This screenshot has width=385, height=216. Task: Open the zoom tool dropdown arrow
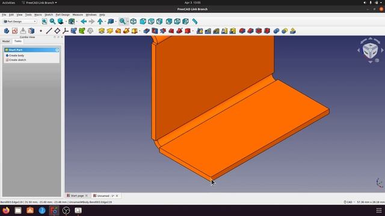(x=128, y=22)
